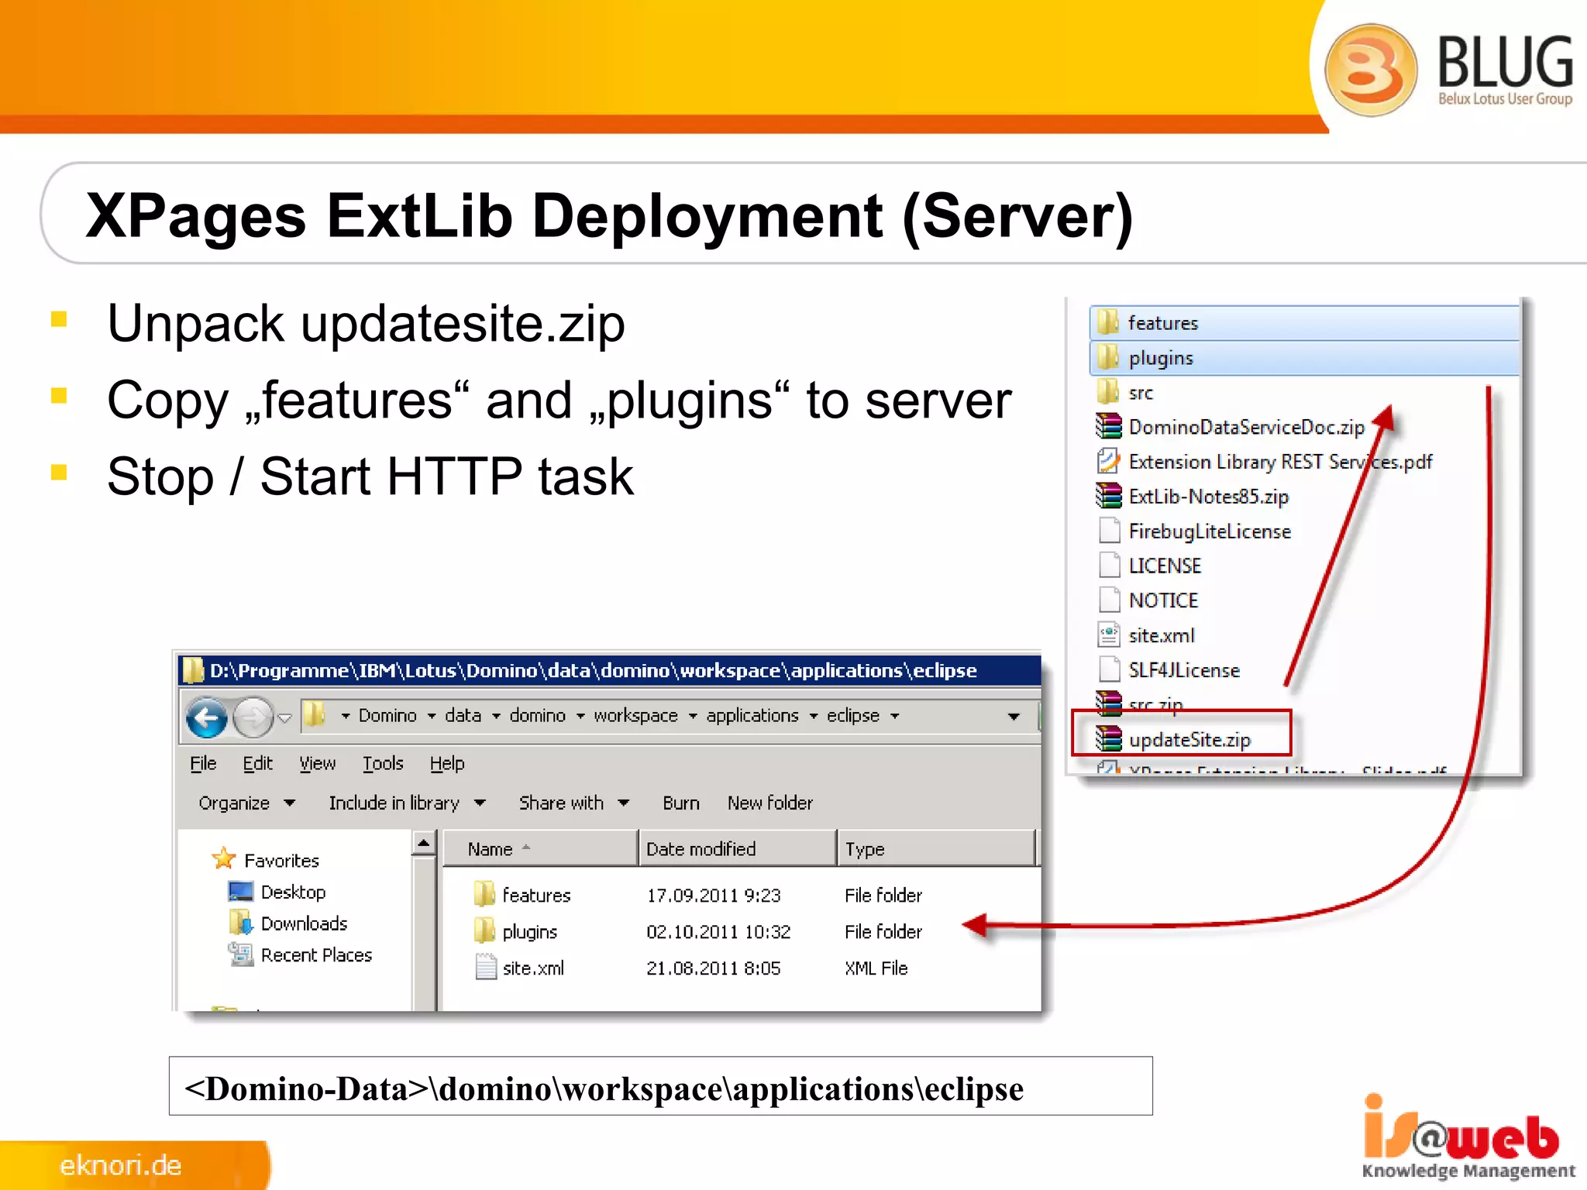This screenshot has height=1190, width=1587.
Task: Click the New folder button
Action: click(x=770, y=803)
